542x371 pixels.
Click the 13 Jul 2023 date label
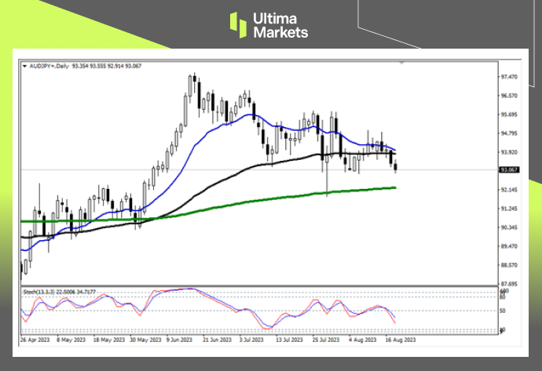tap(289, 340)
